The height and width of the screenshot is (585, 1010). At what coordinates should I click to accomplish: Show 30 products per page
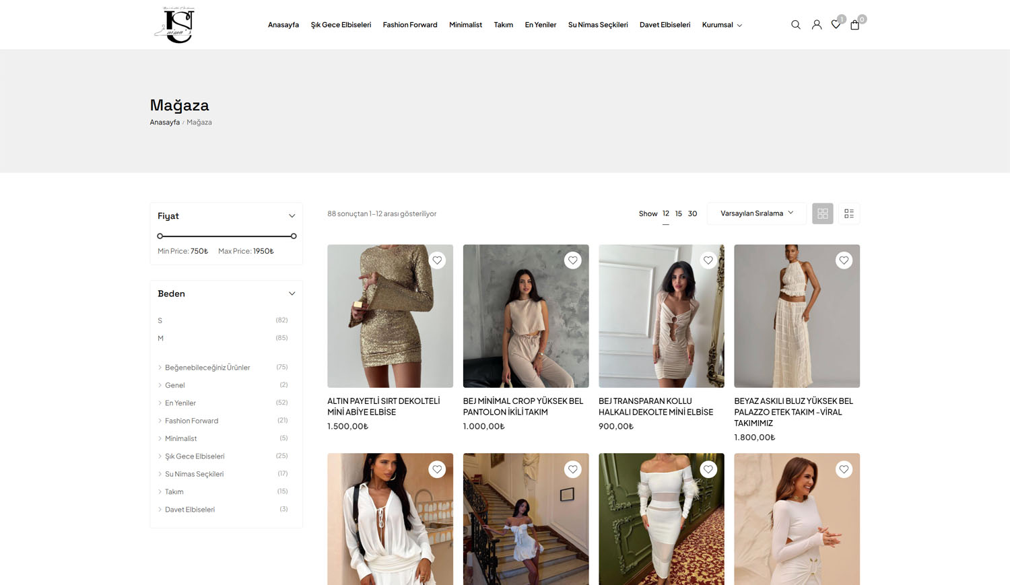[692, 213]
